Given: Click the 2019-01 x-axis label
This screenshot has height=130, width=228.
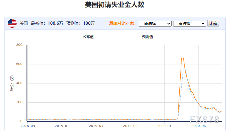Looking at the screenshot, I should (62, 126).
